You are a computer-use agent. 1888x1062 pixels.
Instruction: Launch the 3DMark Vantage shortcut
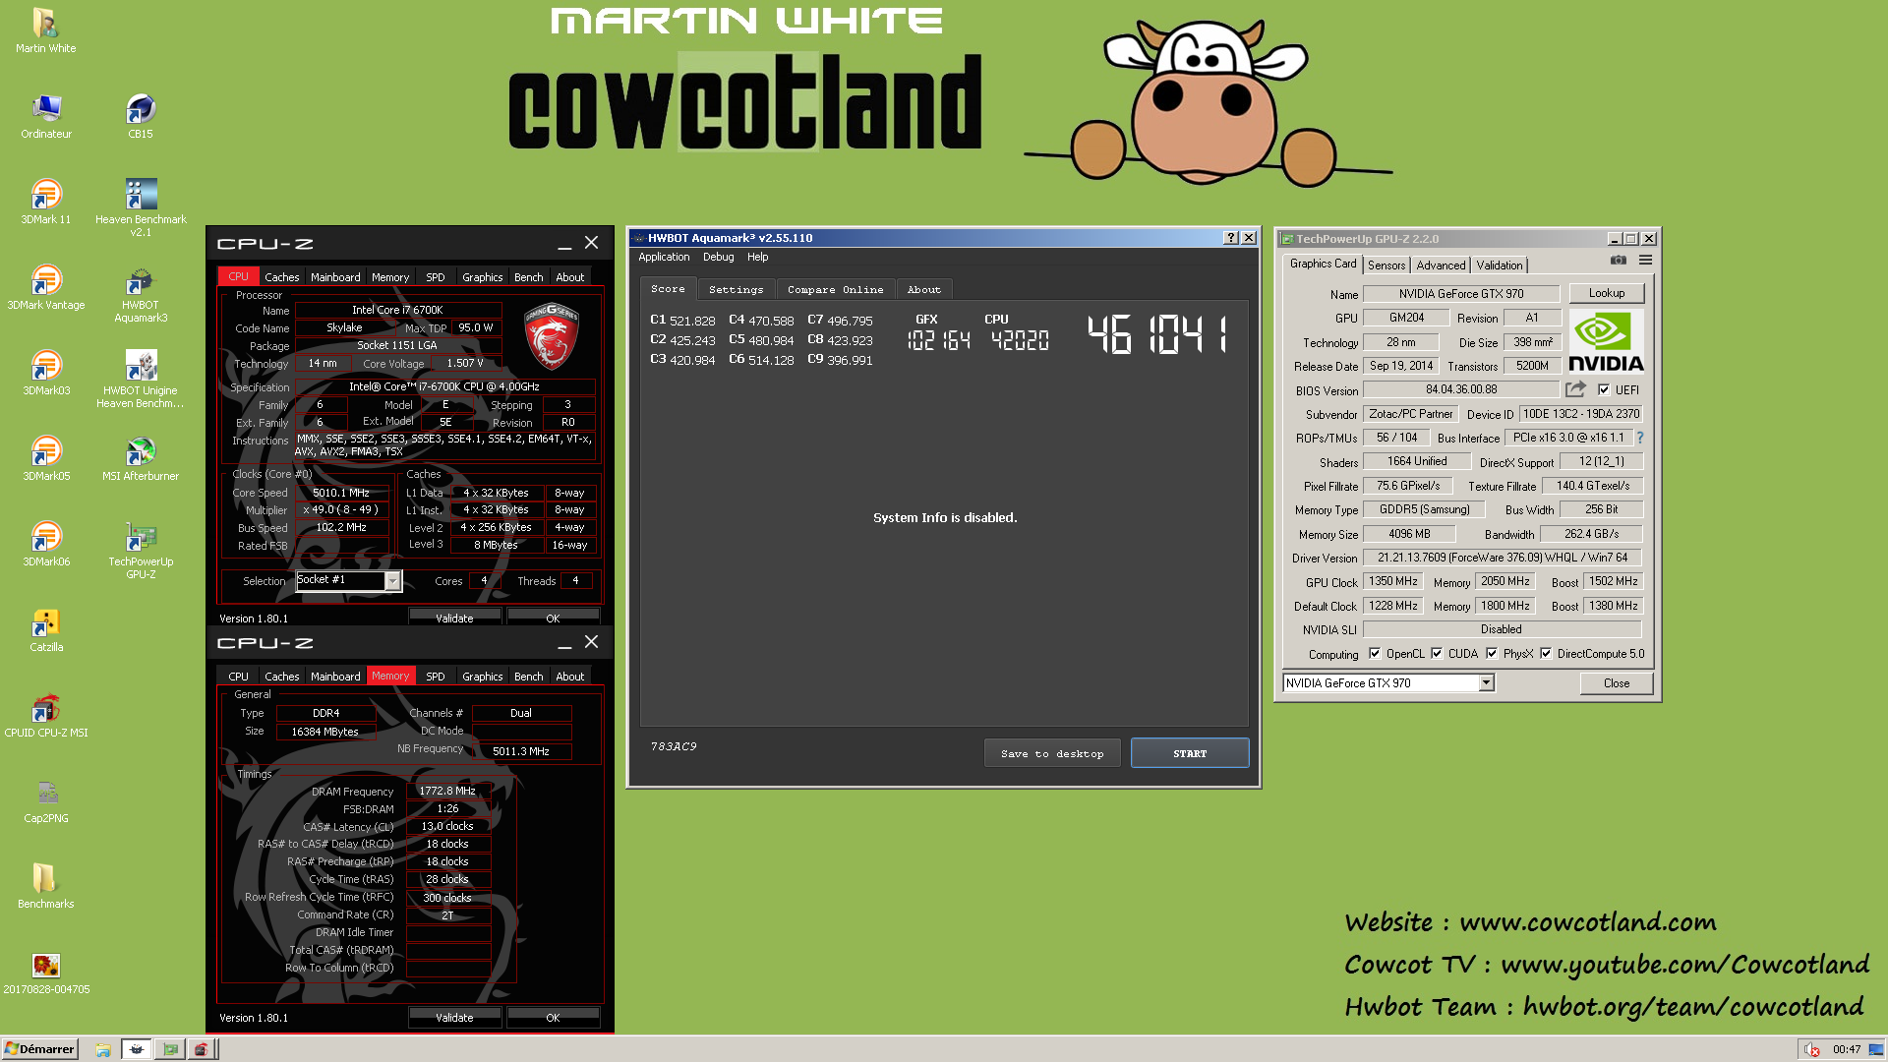pos(46,287)
